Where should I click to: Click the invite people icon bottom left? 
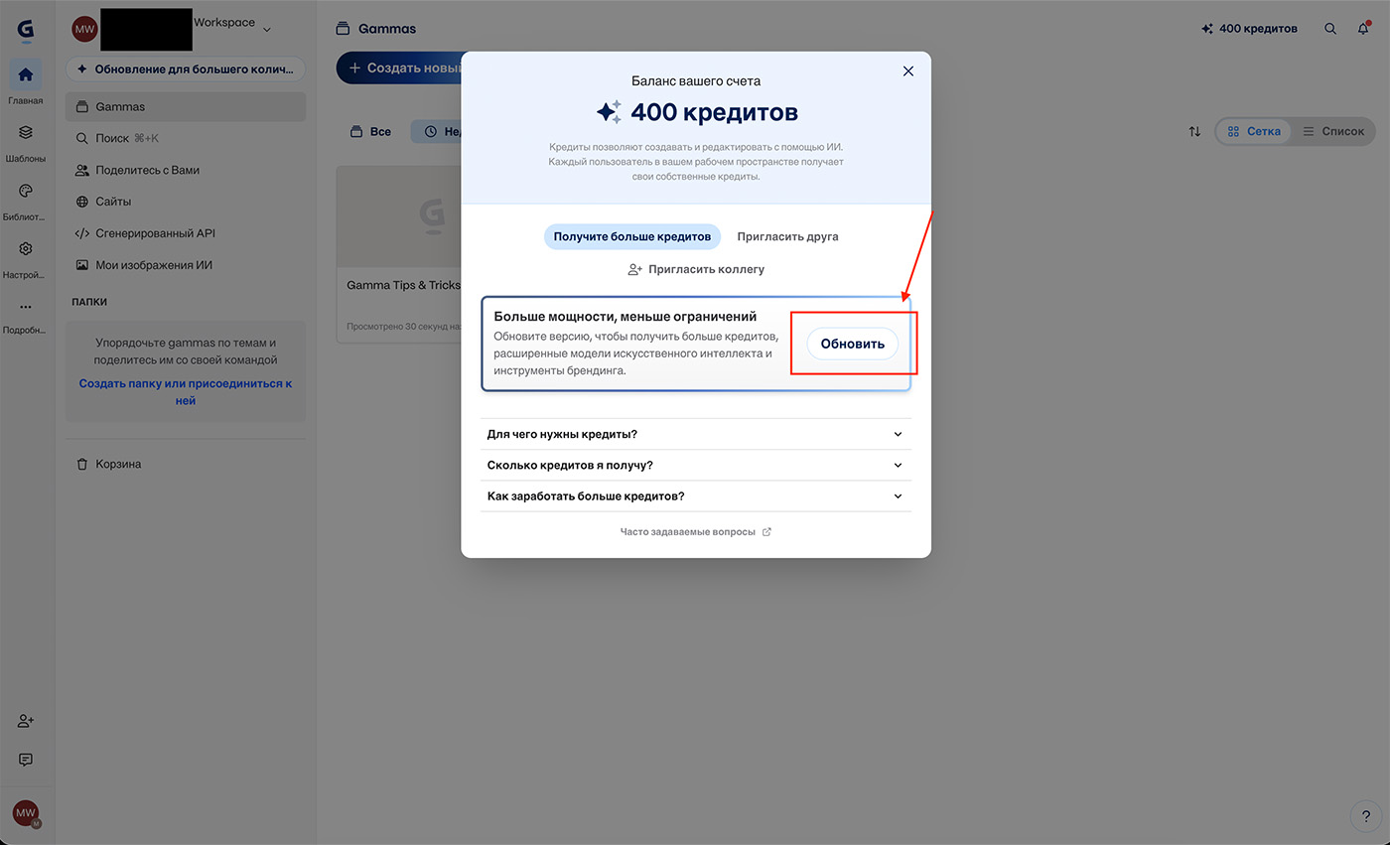[26, 721]
